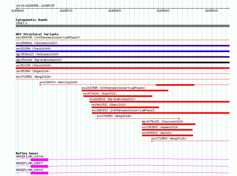Click the blue nsv522854 variant bar
The width and height of the screenshot is (237, 176).
point(122,51)
